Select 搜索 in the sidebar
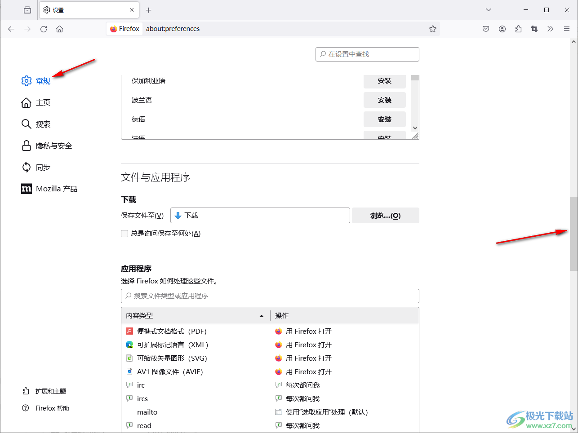The width and height of the screenshot is (578, 433). (x=36, y=124)
